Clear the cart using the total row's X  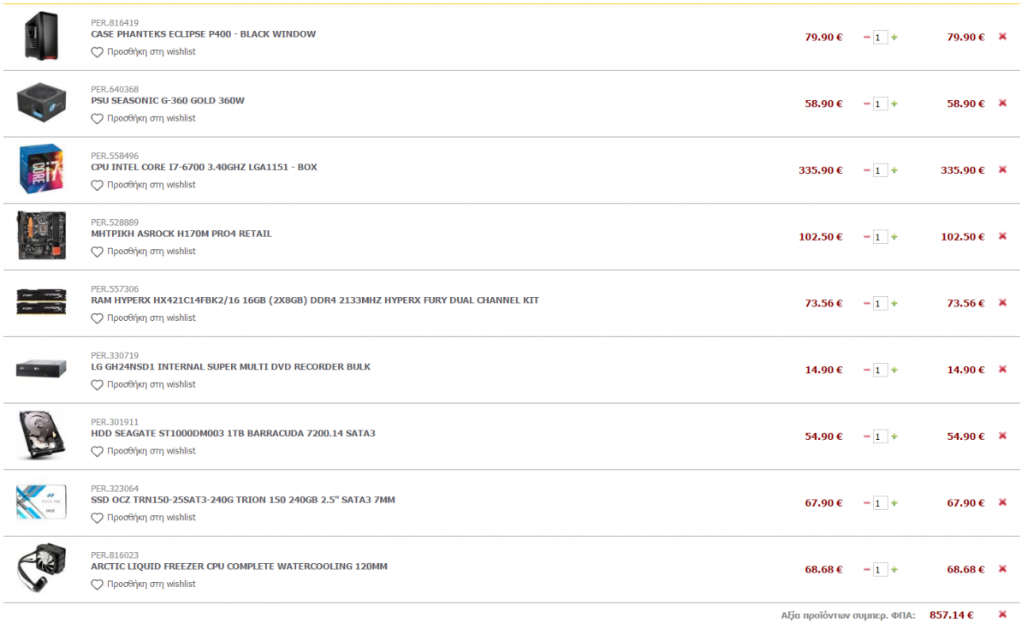[1002, 614]
